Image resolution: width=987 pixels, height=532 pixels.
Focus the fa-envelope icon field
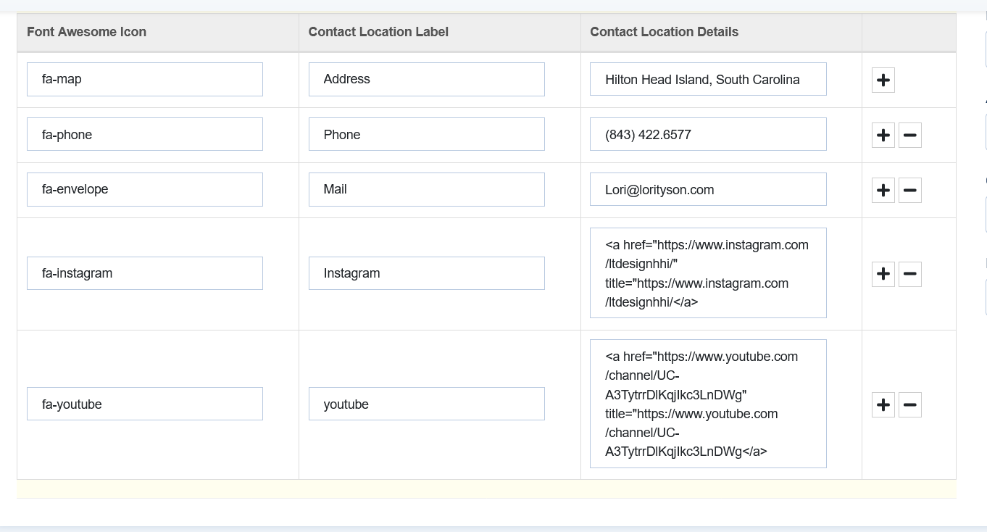(x=145, y=189)
